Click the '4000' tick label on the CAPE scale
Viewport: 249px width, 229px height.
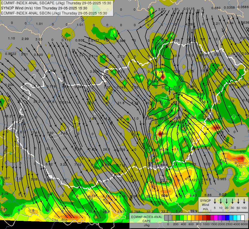(237, 224)
